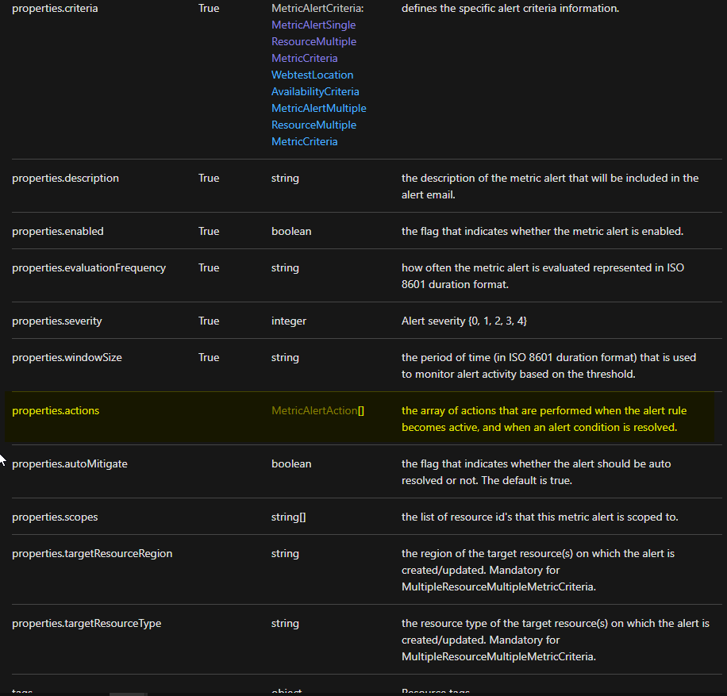
Task: Open the MetricAlertAction type link
Action: coord(314,411)
